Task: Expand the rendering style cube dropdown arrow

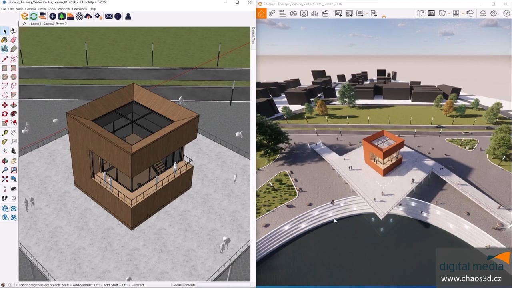Action: pyautogui.click(x=449, y=14)
